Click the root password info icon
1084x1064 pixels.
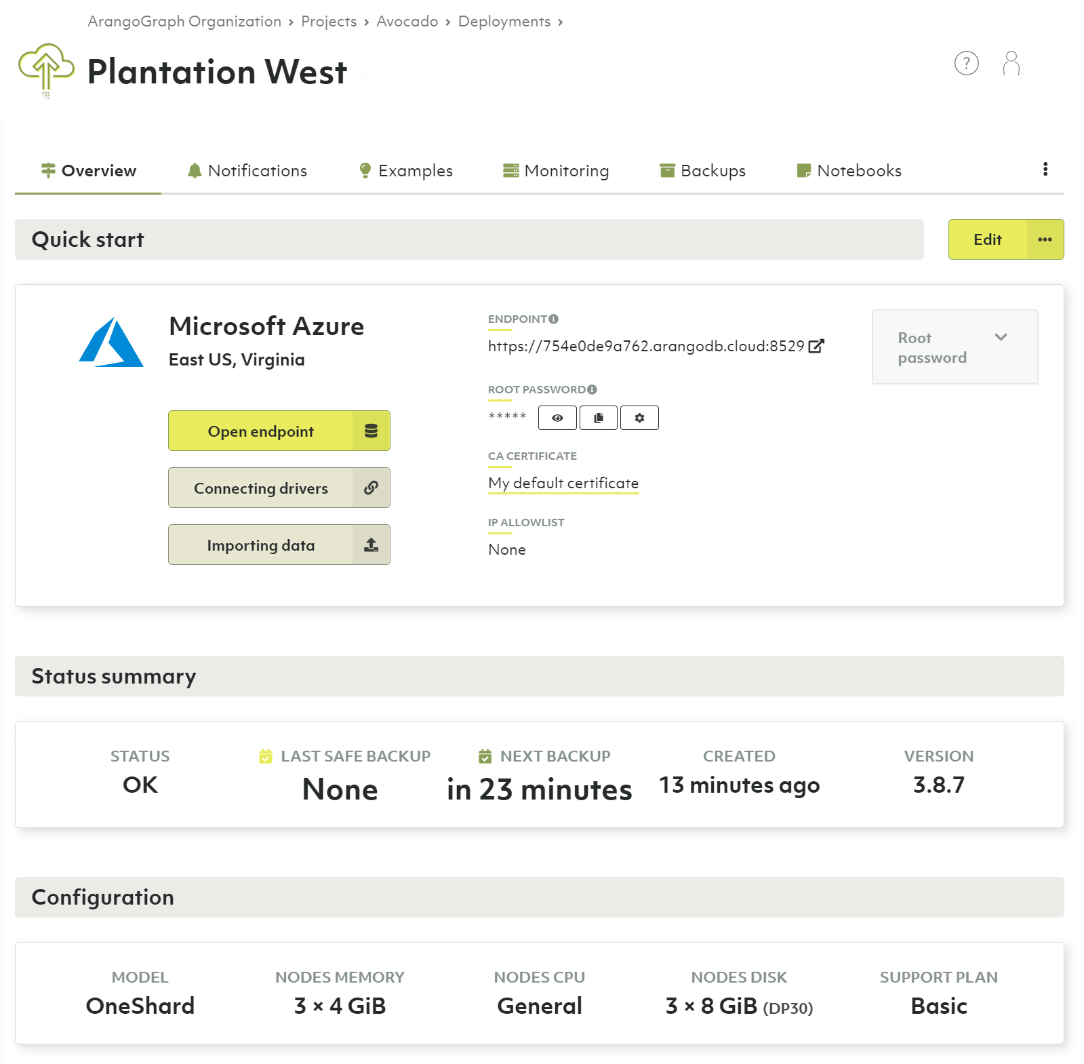[593, 389]
